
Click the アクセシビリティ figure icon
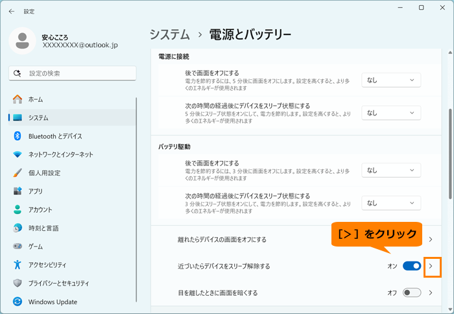pyautogui.click(x=18, y=265)
